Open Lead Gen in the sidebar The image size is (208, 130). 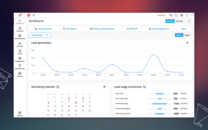[20, 29]
